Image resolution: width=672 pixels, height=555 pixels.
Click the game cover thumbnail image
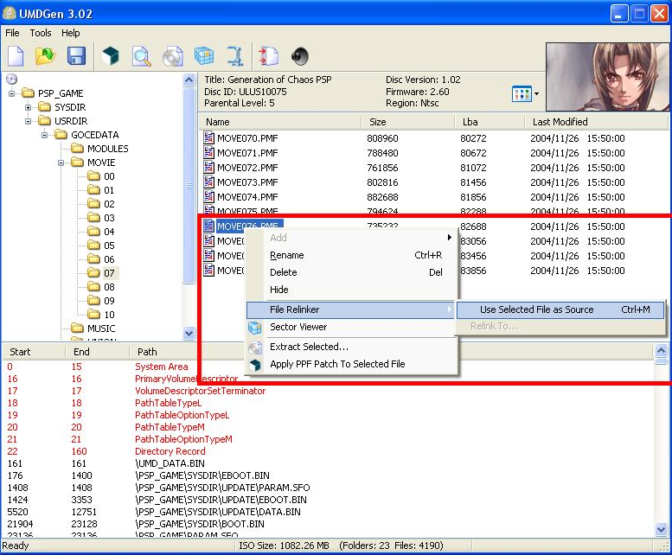pos(608,78)
